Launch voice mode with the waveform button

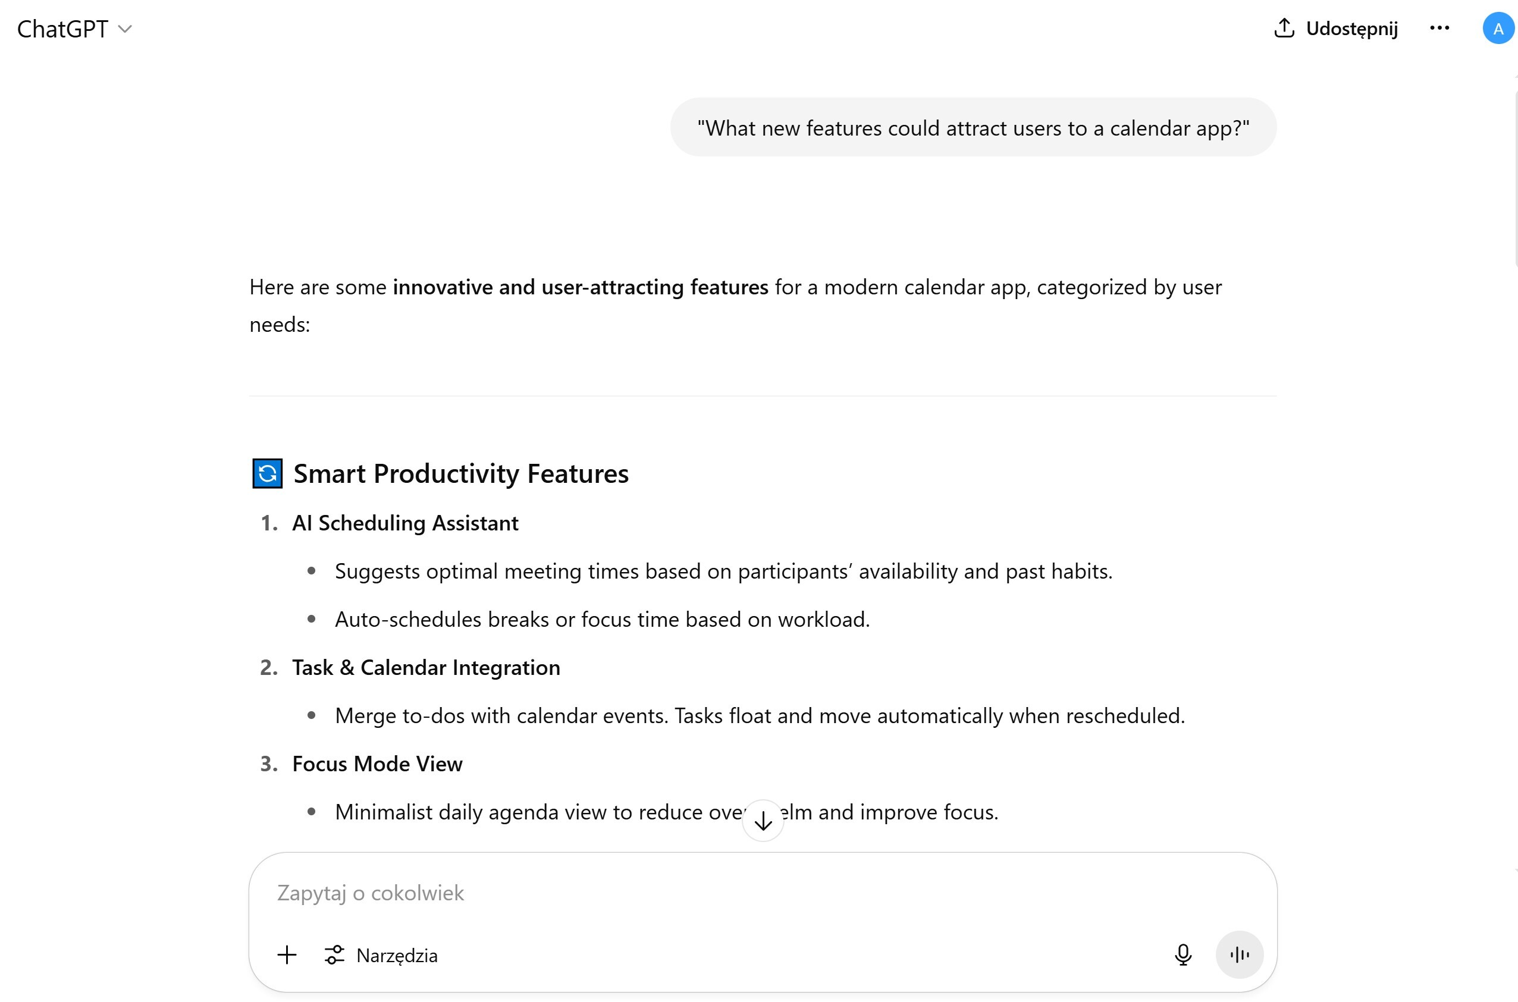[1240, 954]
